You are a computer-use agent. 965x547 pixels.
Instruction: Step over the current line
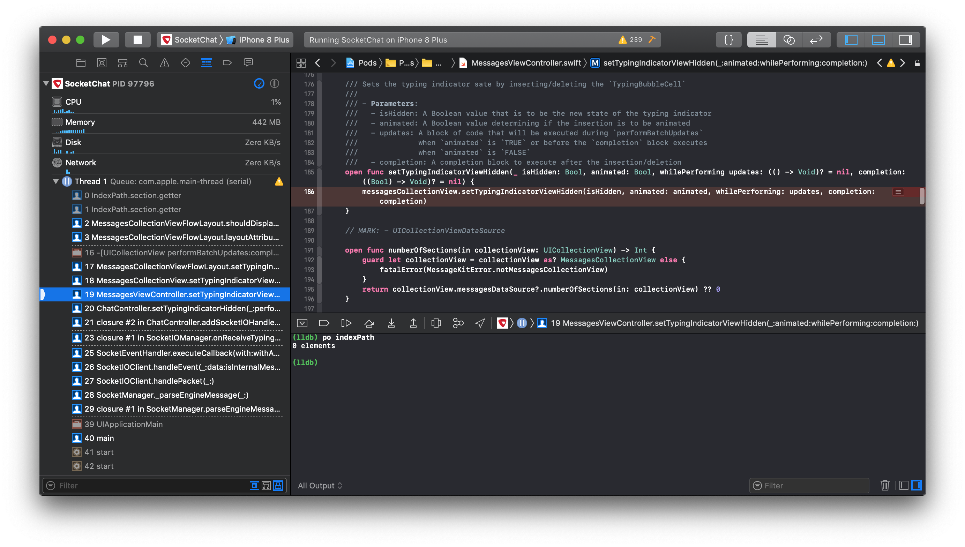[x=369, y=323]
